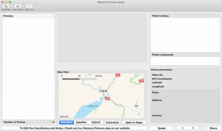222x131 pixels.
Task: Click the map scale bar
Action: (x=79, y=79)
